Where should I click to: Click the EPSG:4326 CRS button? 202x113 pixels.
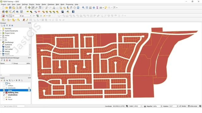click(x=193, y=106)
